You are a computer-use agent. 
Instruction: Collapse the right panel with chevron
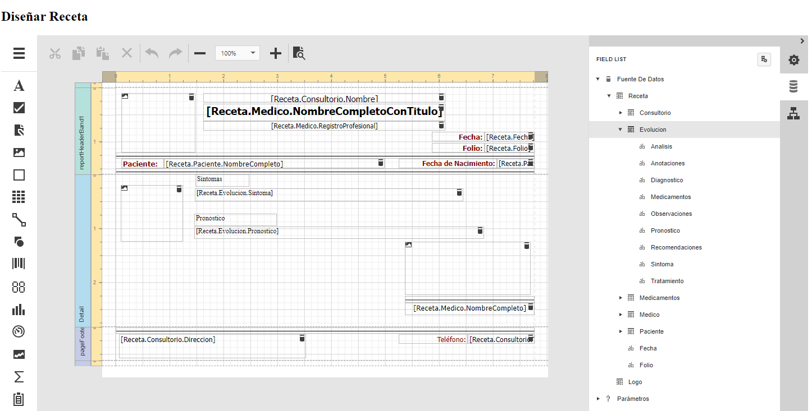click(802, 40)
